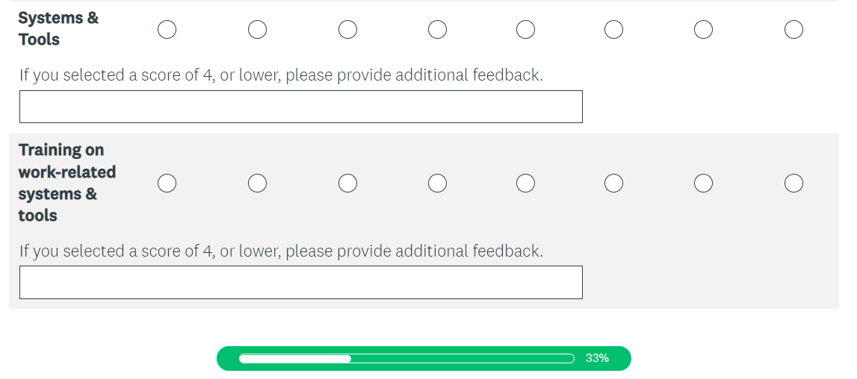This screenshot has height=379, width=857.
Task: Choose fourth radio option in Systems & Tools row
Action: click(437, 29)
